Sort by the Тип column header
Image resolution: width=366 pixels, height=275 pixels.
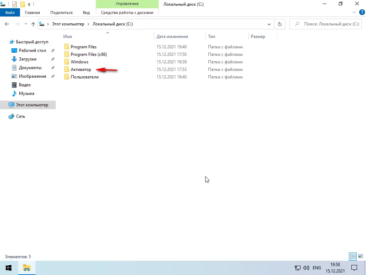click(227, 37)
